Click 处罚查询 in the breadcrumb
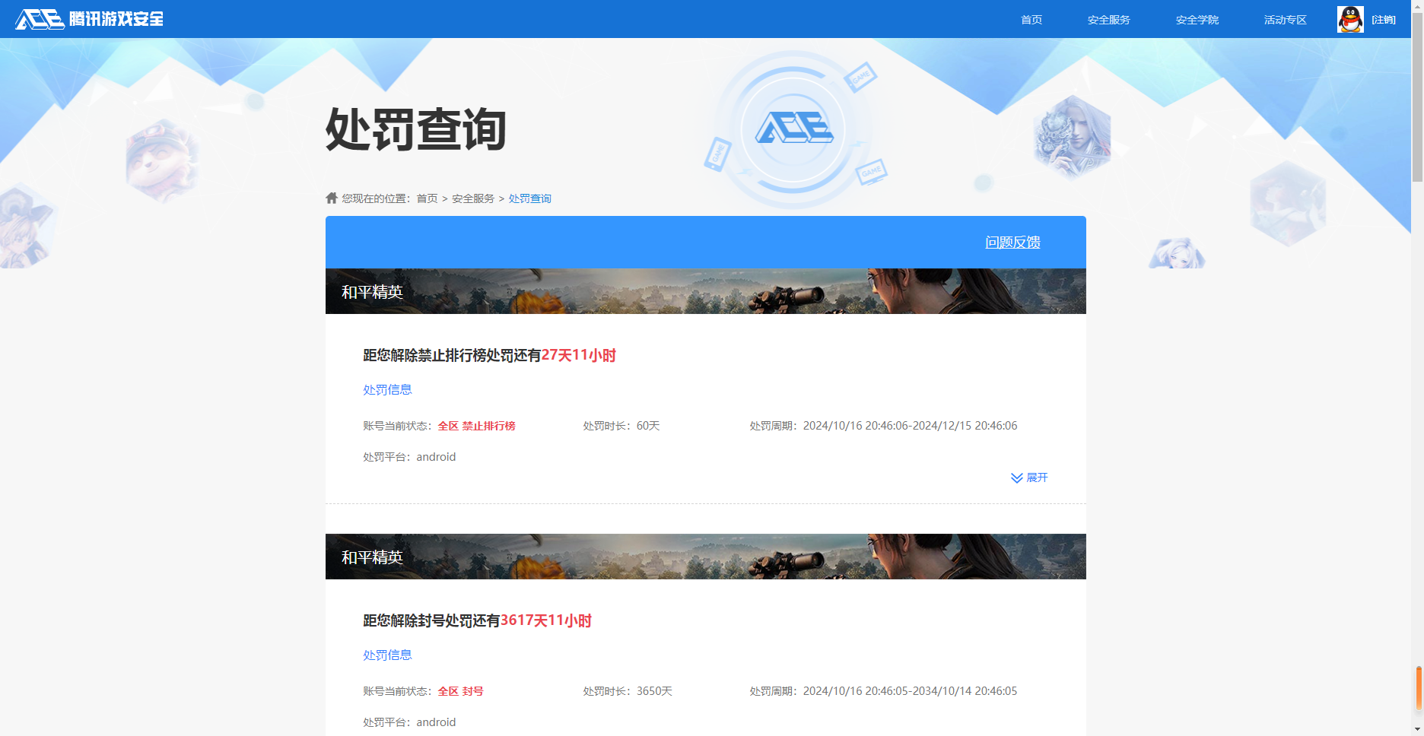This screenshot has height=736, width=1424. [x=529, y=198]
